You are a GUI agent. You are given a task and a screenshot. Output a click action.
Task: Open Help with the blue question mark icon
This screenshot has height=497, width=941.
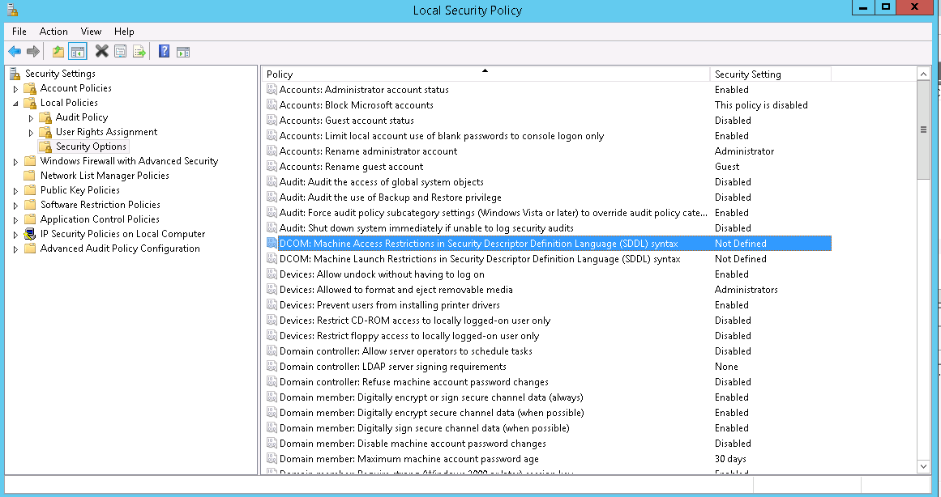point(164,52)
